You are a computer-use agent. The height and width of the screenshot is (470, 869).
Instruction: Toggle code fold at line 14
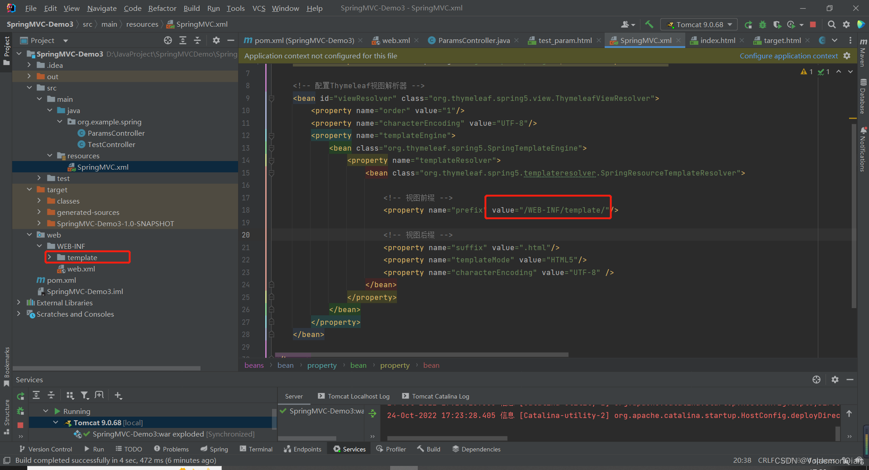click(x=272, y=160)
